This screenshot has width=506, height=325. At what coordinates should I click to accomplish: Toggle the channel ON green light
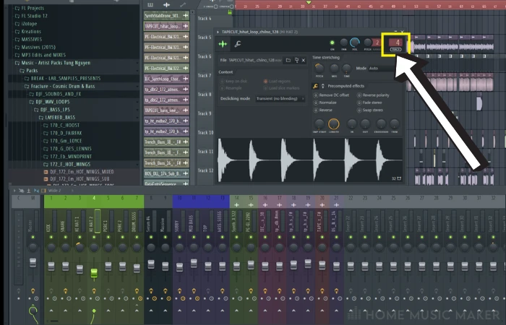pyautogui.click(x=332, y=43)
